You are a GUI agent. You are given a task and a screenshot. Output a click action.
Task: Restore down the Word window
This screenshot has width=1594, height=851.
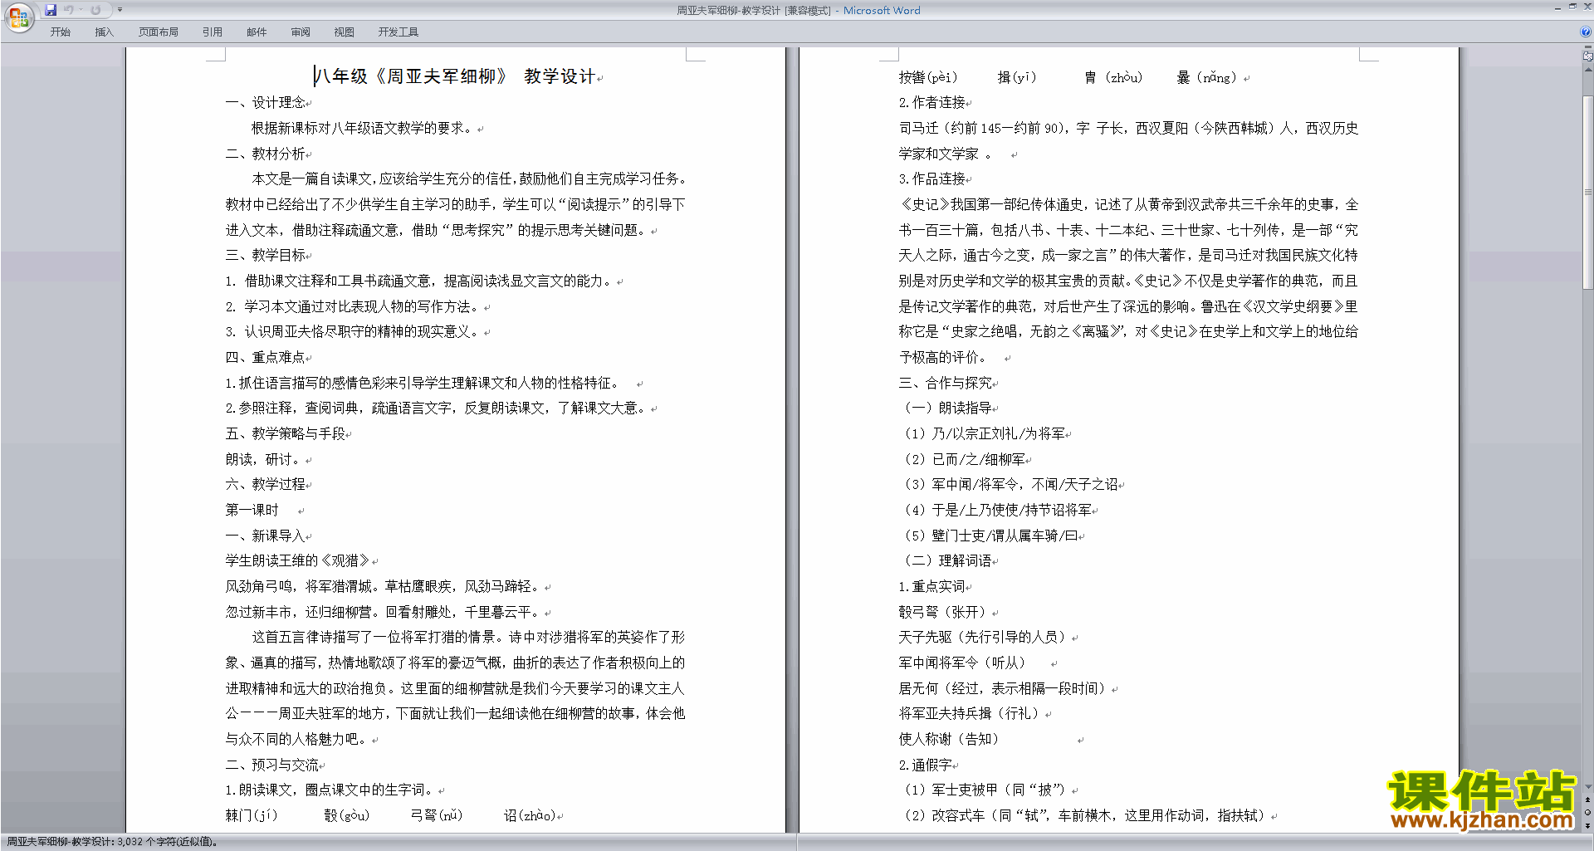1572,7
